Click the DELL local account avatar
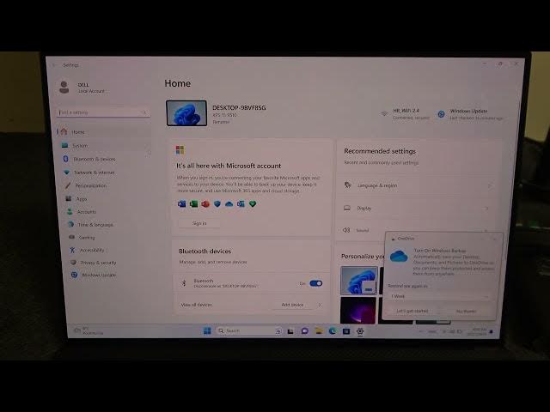 pos(64,88)
